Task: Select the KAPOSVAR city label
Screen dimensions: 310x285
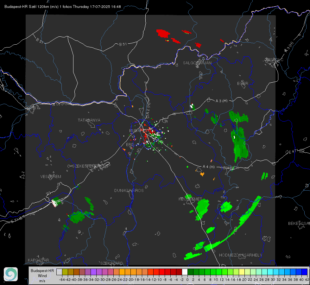Action: [x=38, y=260]
